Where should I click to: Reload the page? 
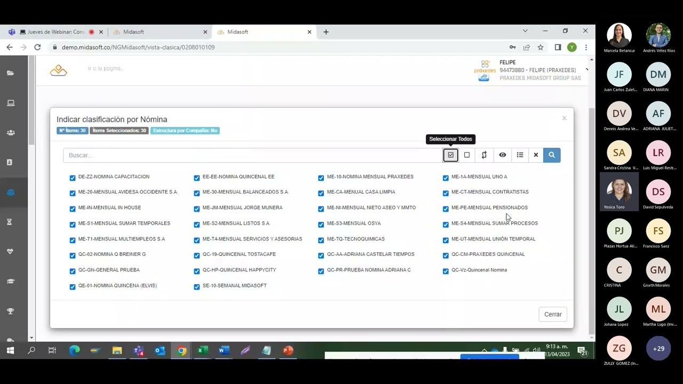point(37,47)
